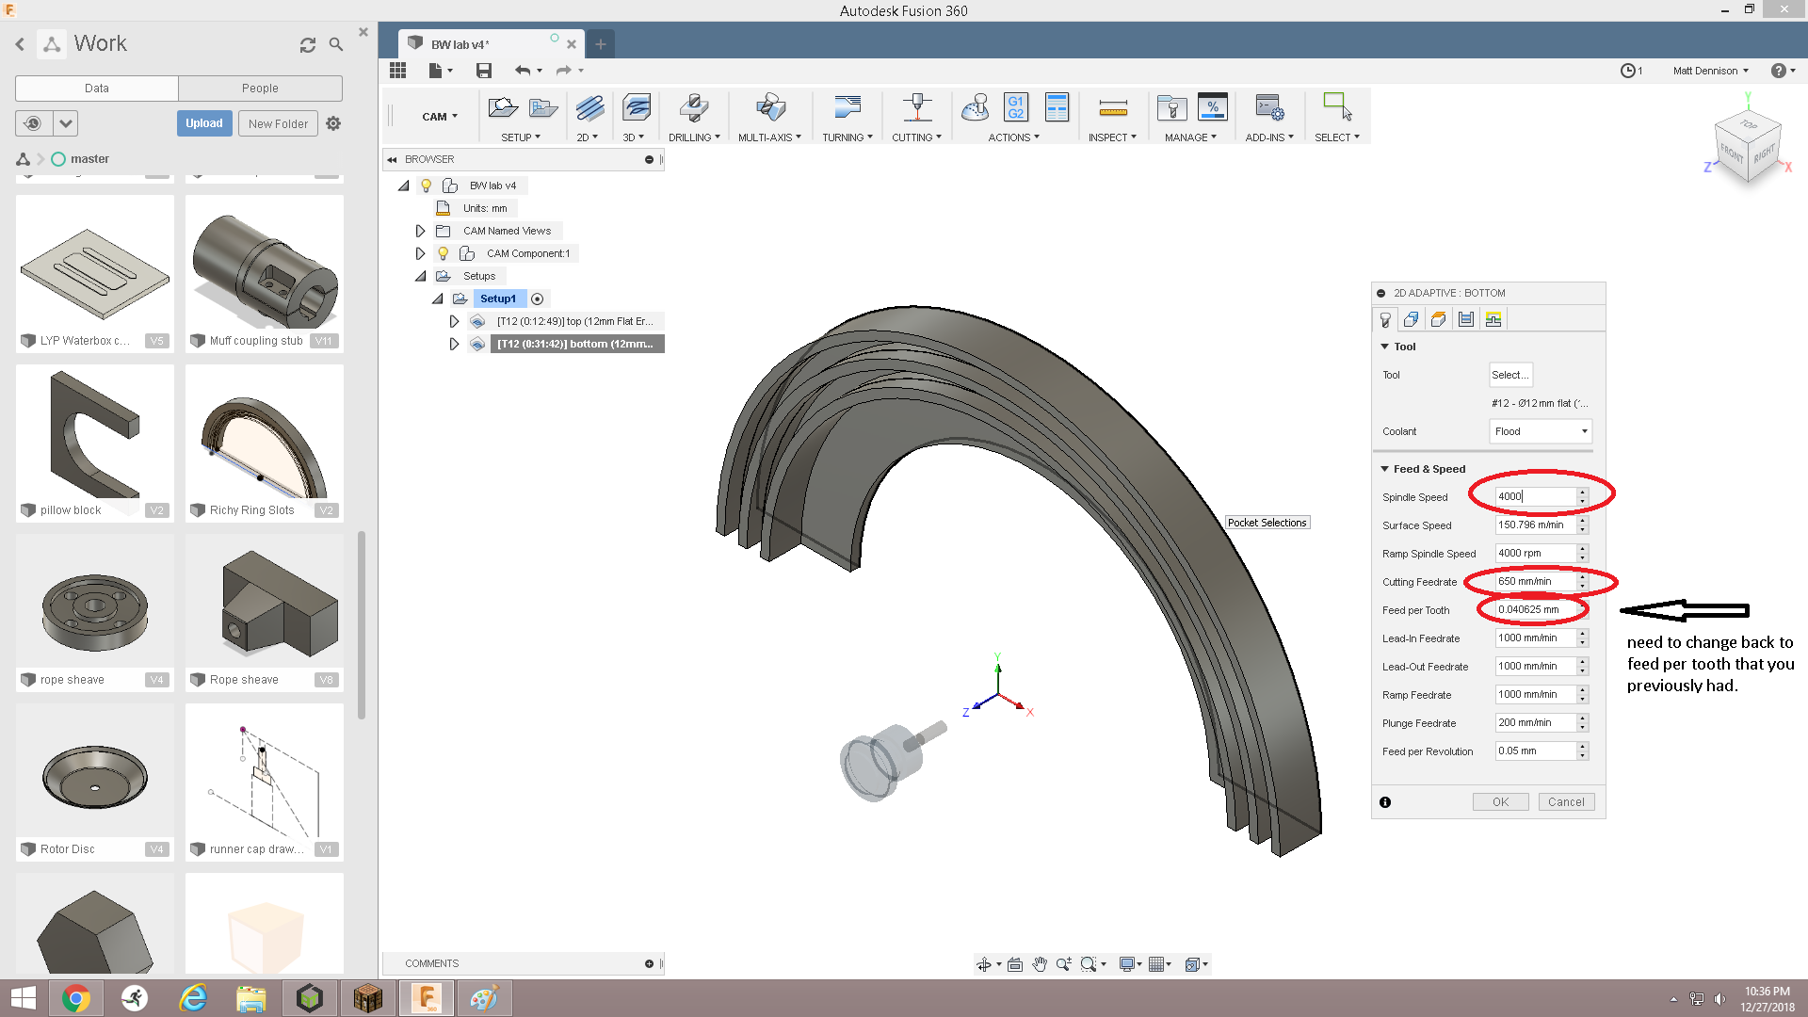
Task: Click the data panel scrollbar
Action: (x=362, y=625)
